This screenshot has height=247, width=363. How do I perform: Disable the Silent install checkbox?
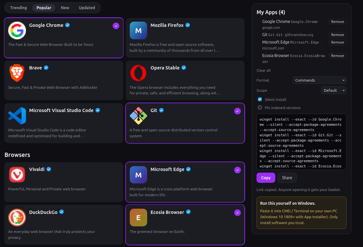tap(260, 99)
